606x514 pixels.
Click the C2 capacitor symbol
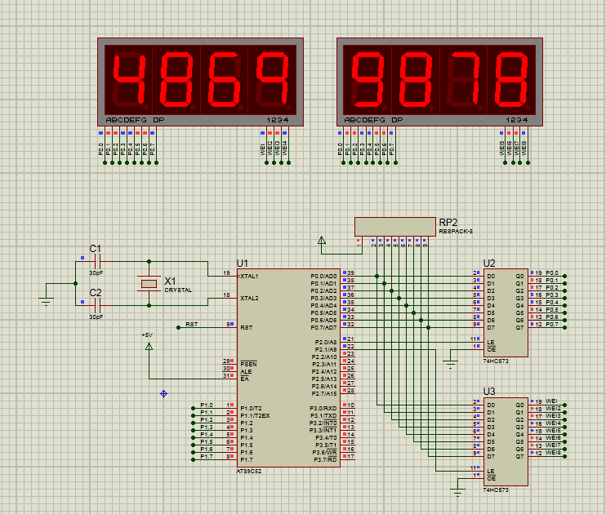(x=97, y=305)
